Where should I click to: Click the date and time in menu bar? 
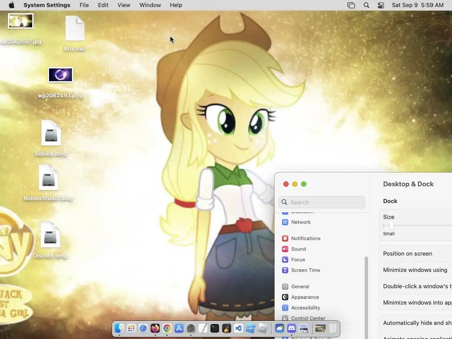[418, 5]
